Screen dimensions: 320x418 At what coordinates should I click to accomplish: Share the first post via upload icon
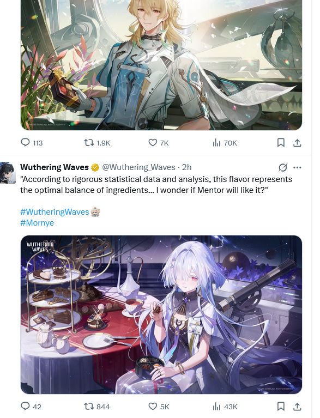pos(297,143)
